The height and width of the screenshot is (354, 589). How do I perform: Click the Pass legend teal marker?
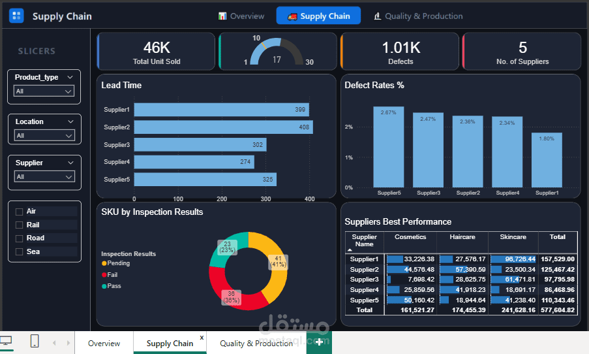point(104,286)
